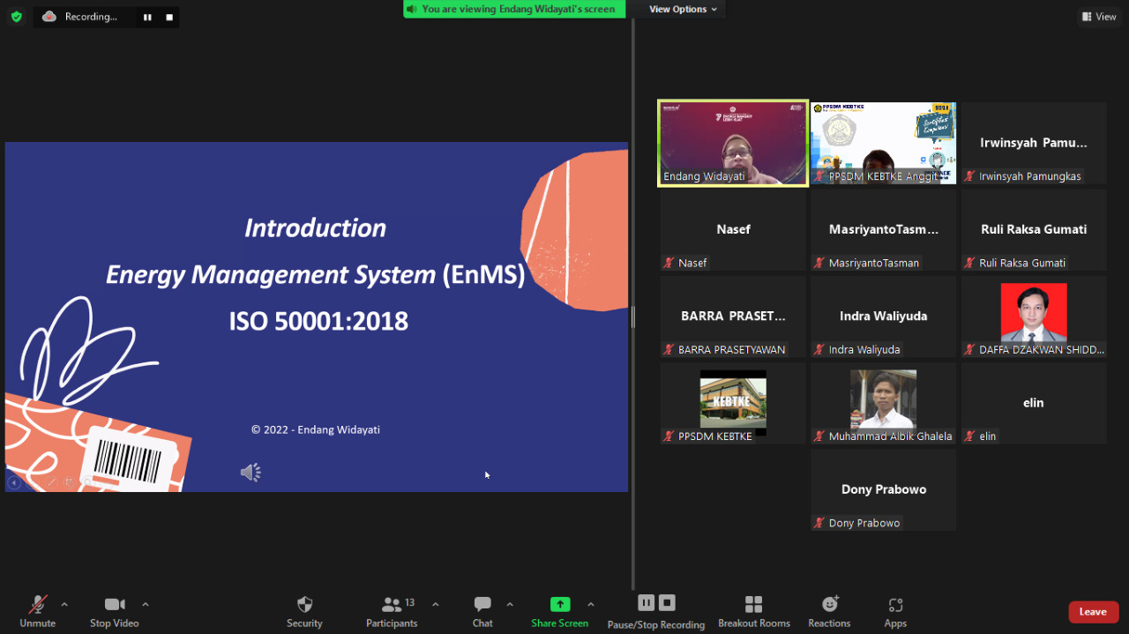Select the BARRA PRASETYAWAN participant tile
Screen dimensions: 1129x634
(x=733, y=316)
